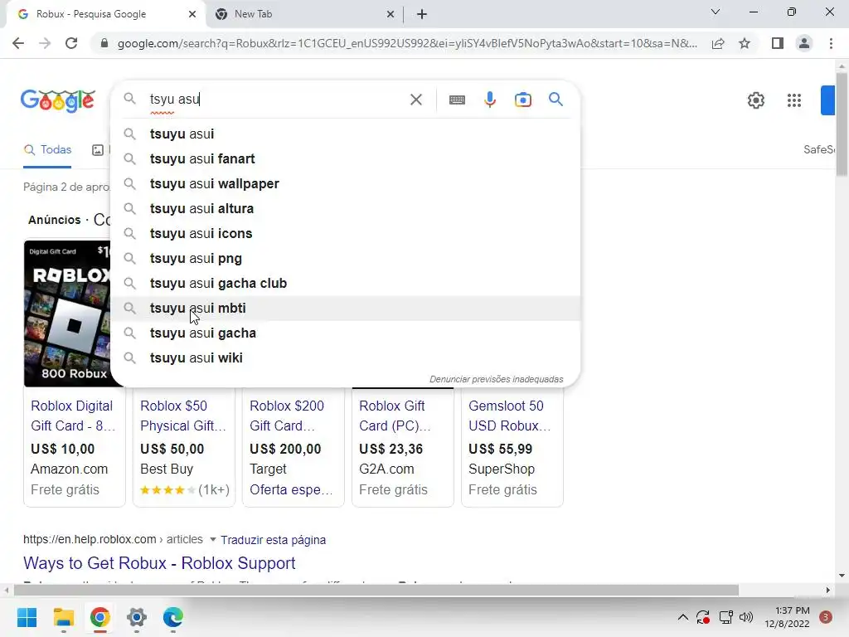Open Gemsloot 50 USD Robux listing
849x637 pixels.
click(510, 416)
